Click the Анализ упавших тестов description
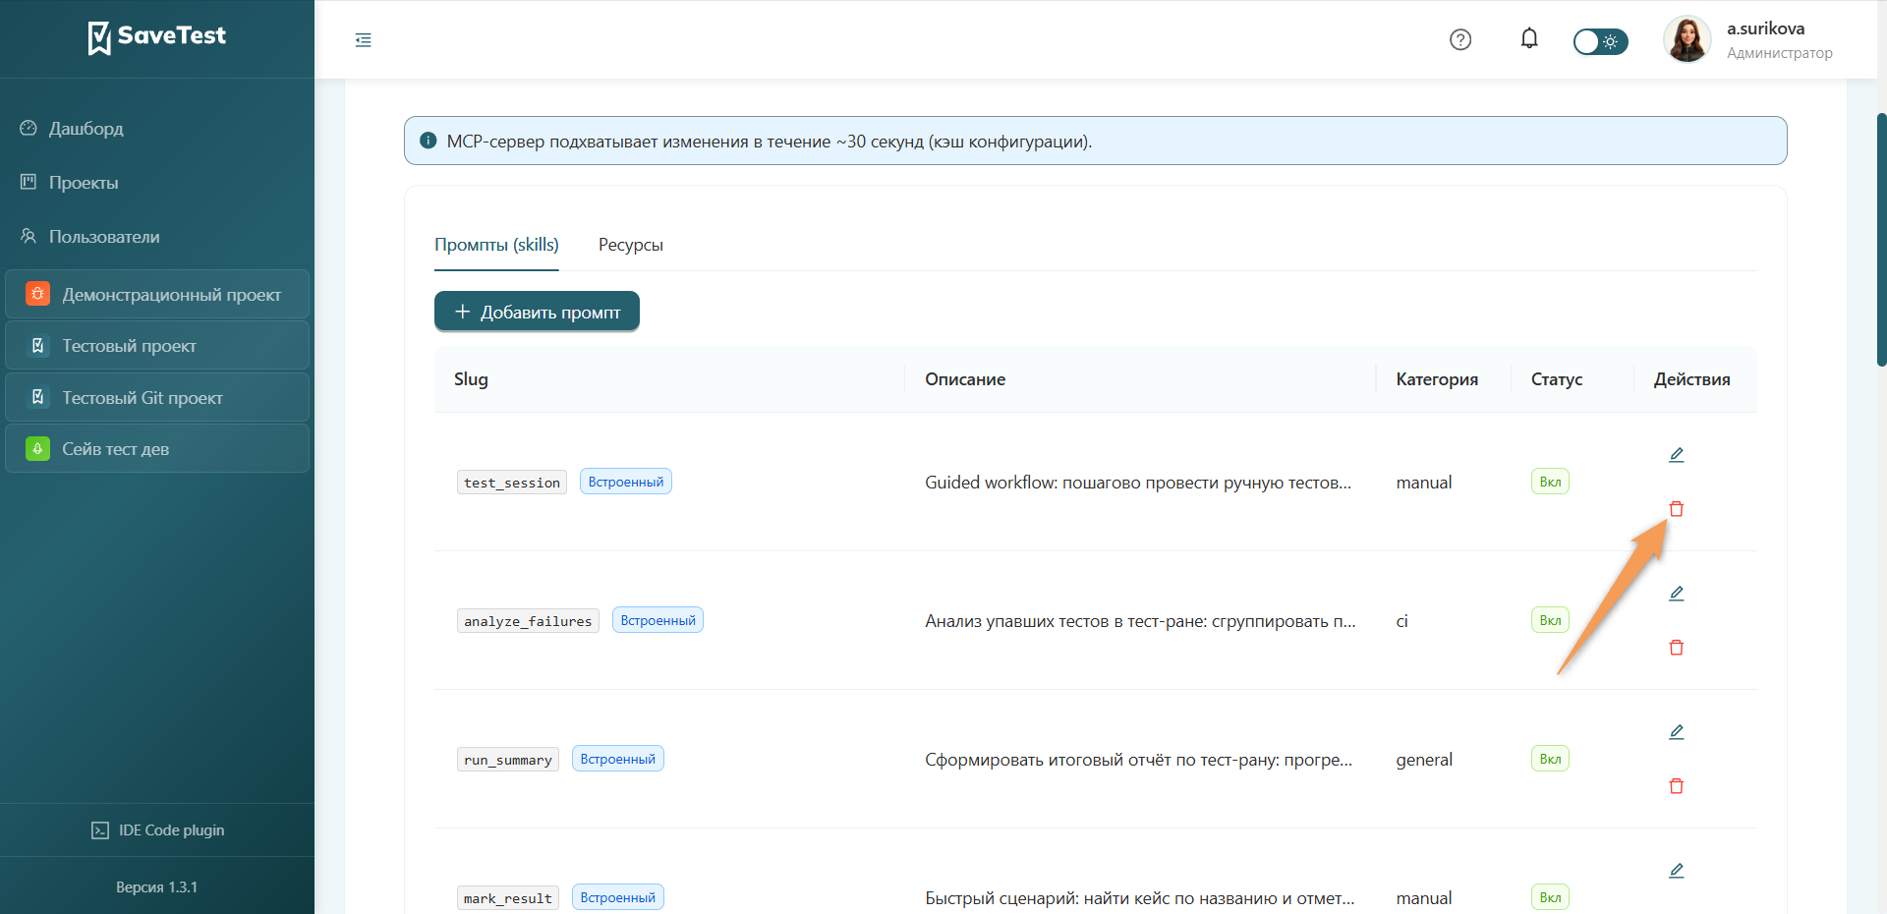 pos(1140,621)
